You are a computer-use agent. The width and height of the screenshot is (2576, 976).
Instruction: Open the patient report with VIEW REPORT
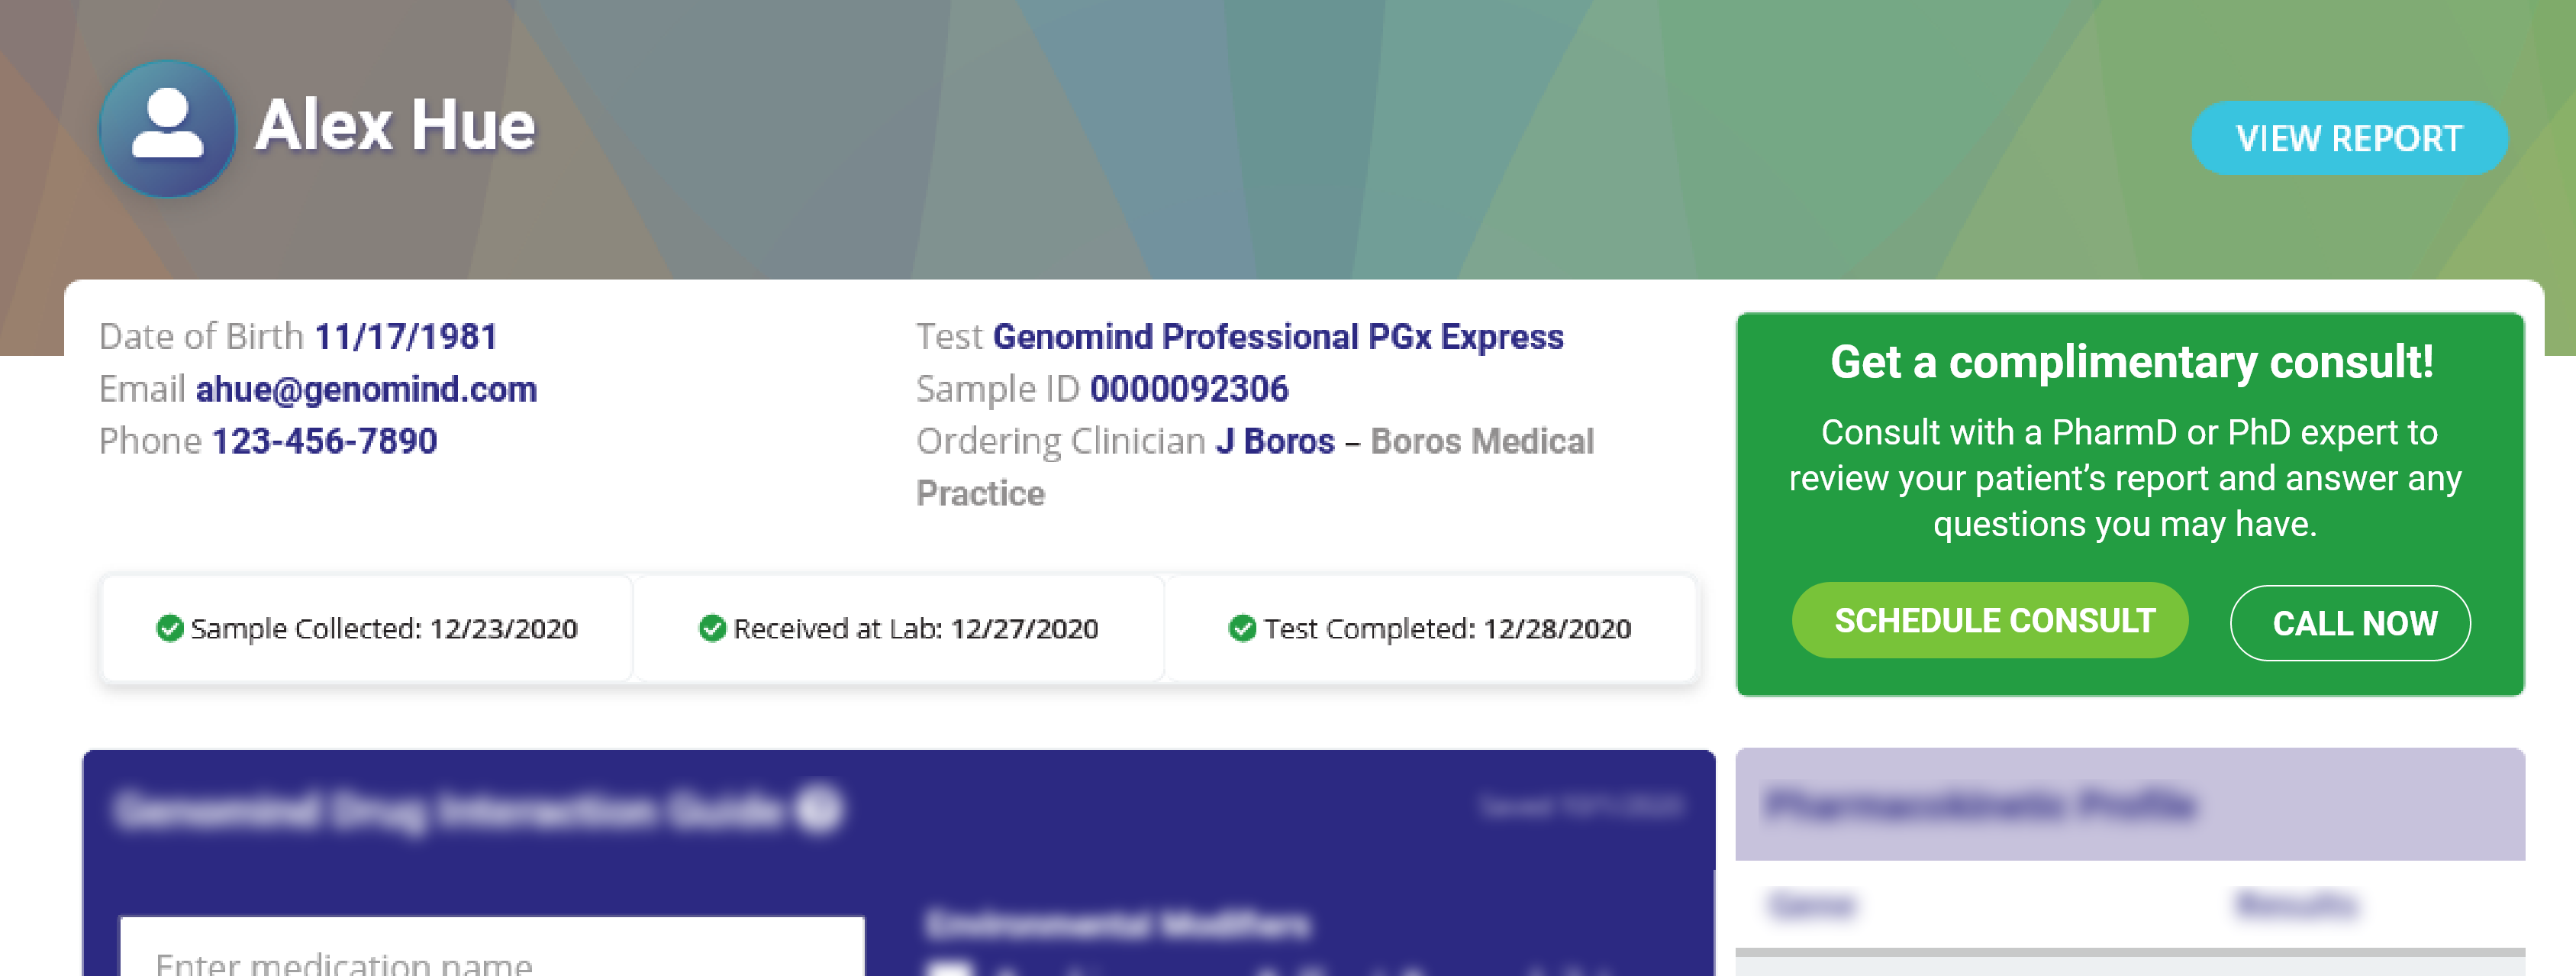[x=2348, y=138]
